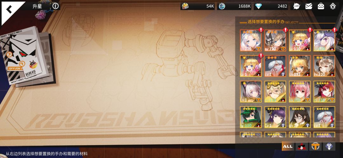Tap the 1688K currency amount
Viewport: 343px width, 158px height.
click(x=244, y=6)
